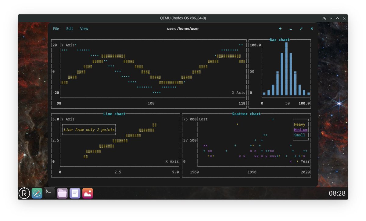Click the '5.0' y-axis value in line chart

[56, 119]
